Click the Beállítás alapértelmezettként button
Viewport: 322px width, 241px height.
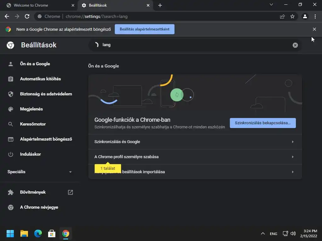point(145,29)
